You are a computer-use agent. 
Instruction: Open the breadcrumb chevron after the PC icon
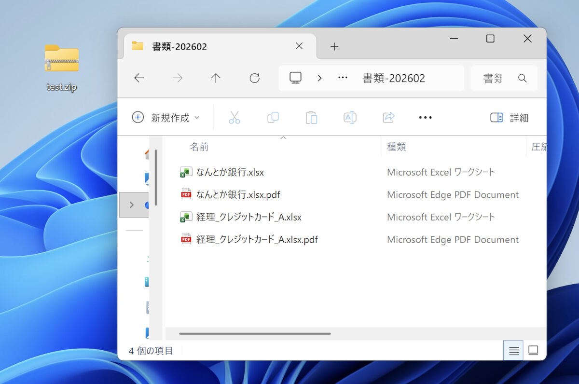pyautogui.click(x=319, y=78)
